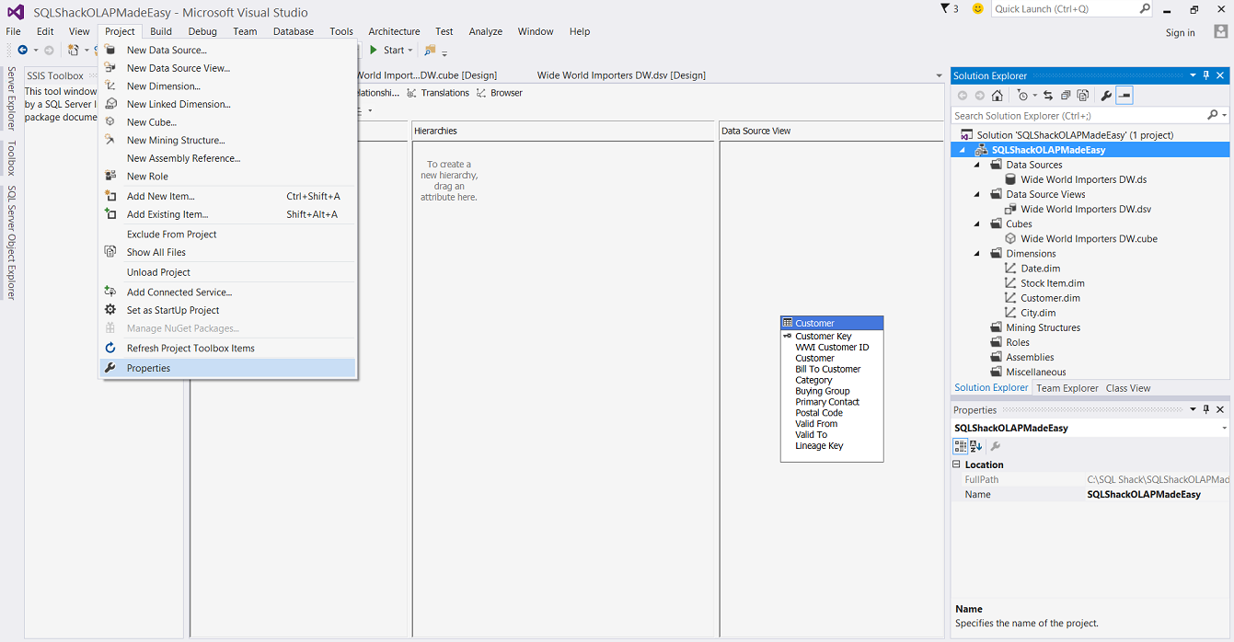Click Sync with Active Document icon
This screenshot has height=642, width=1234.
[x=1047, y=96]
